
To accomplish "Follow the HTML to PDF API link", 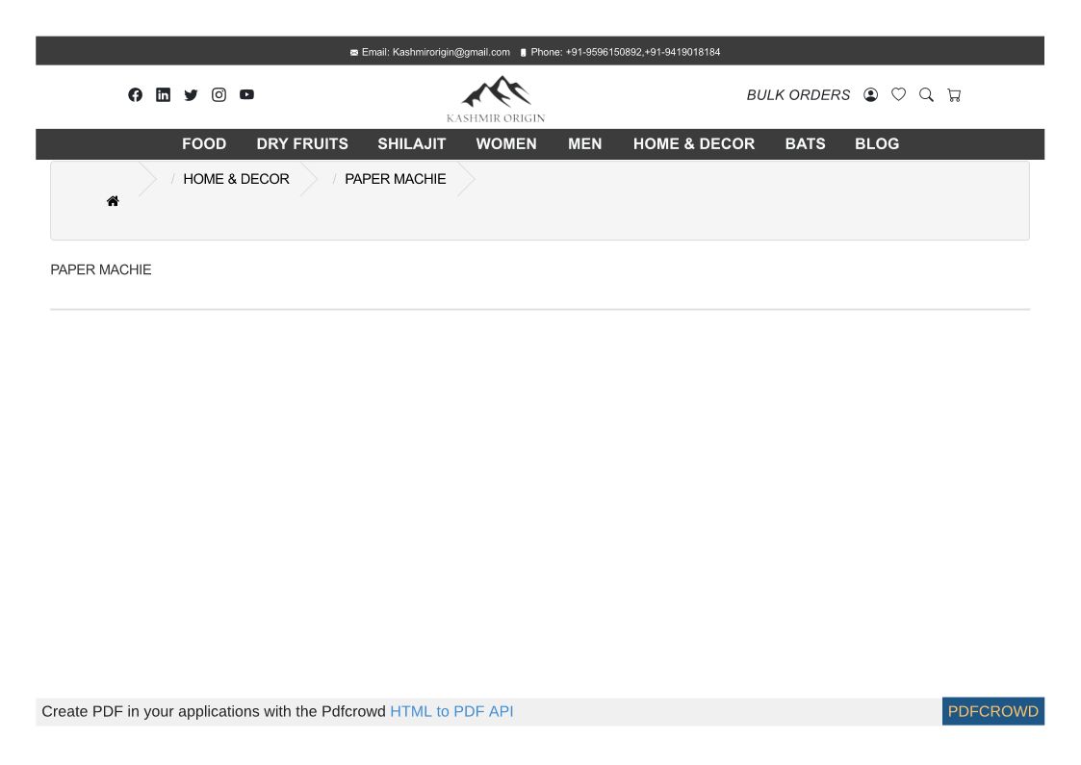I will point(451,711).
